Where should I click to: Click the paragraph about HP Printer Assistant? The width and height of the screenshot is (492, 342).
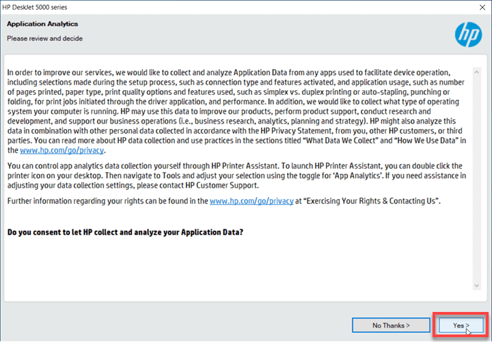(236, 175)
